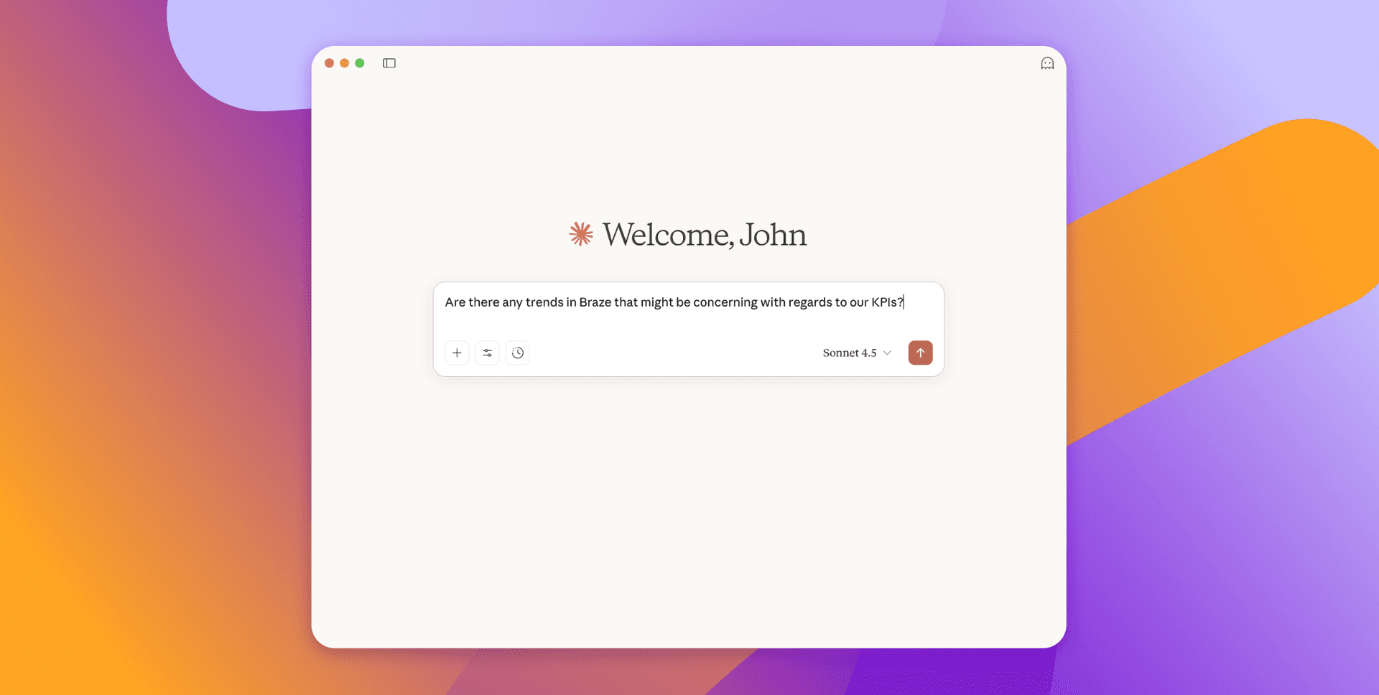Click the upward arrow send icon
The image size is (1379, 695).
tap(920, 353)
